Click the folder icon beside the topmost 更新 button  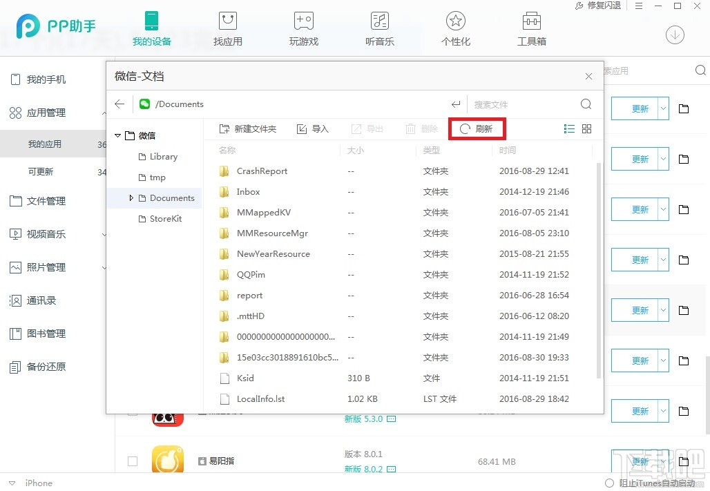[x=684, y=108]
